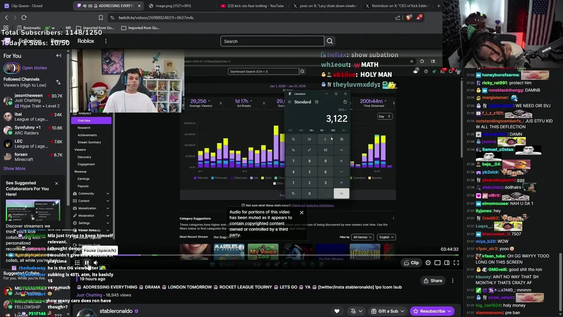Open Achievements in dashboard sidebar
The height and width of the screenshot is (317, 563).
tap(87, 135)
